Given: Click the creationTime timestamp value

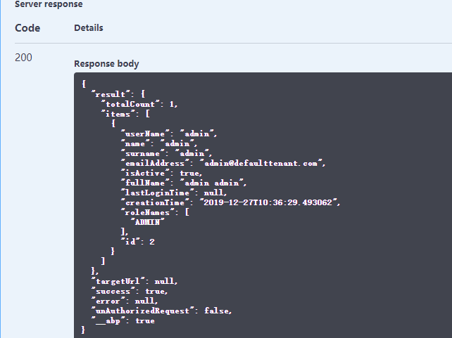Looking at the screenshot, I should [x=270, y=202].
